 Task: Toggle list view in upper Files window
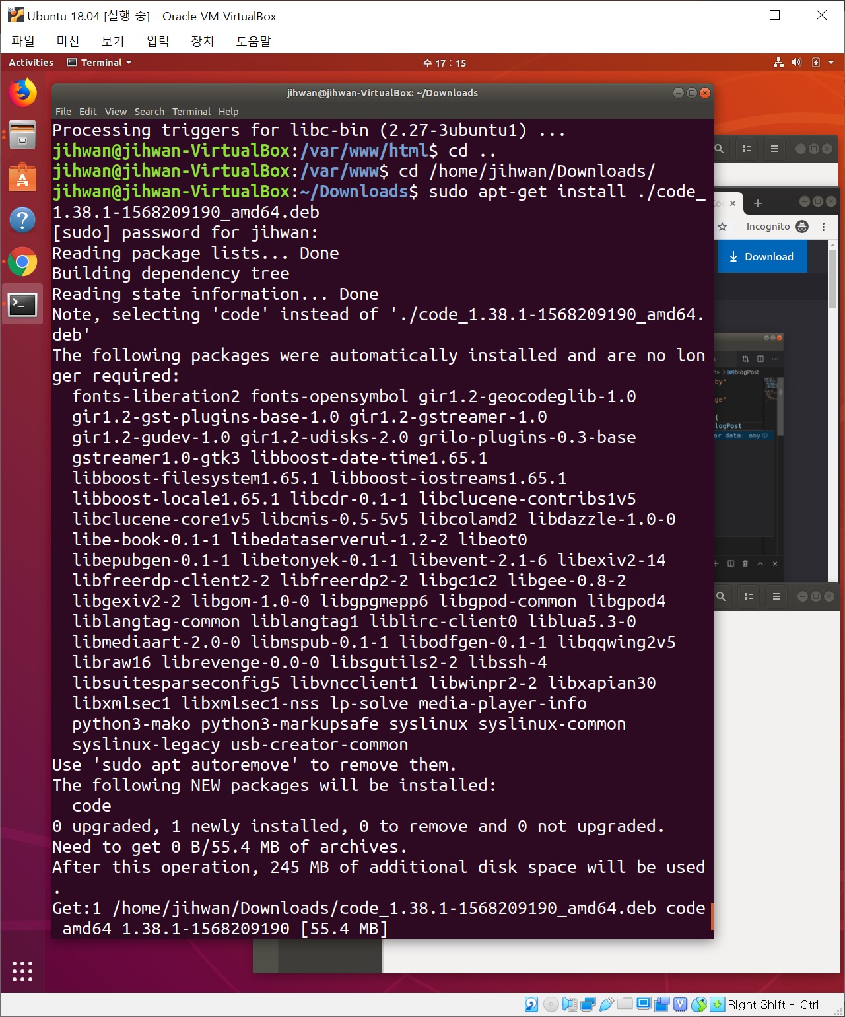click(x=747, y=149)
